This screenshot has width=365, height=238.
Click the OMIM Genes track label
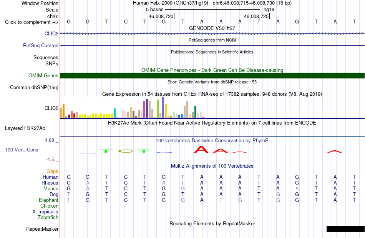pos(43,76)
